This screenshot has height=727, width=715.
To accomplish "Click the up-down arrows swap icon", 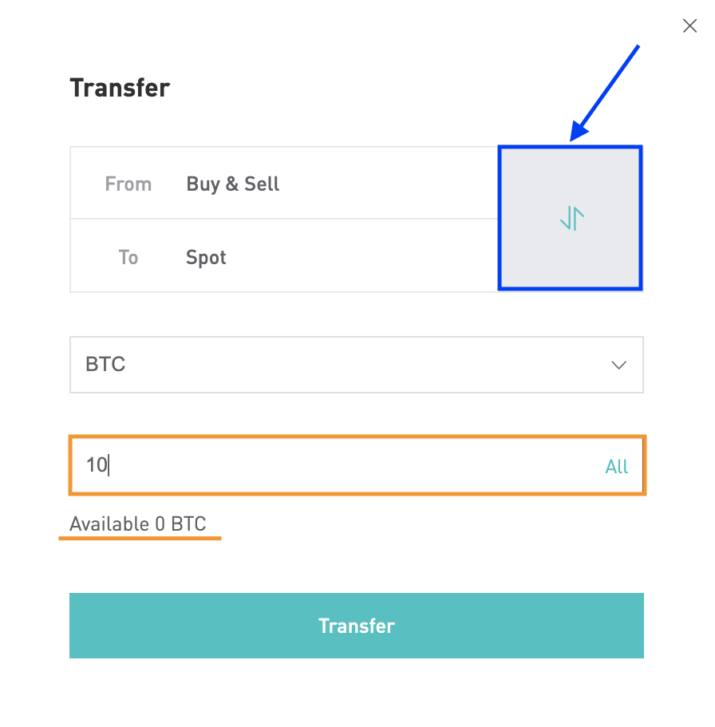I will coord(571,219).
